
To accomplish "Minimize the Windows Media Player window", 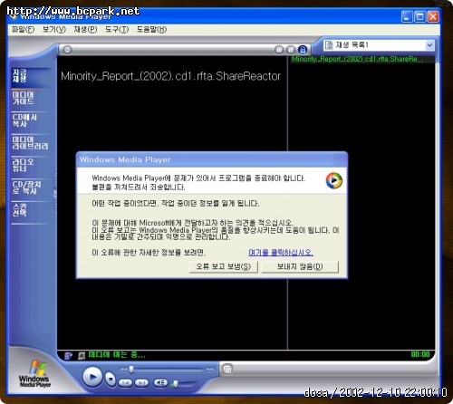I will [x=407, y=16].
